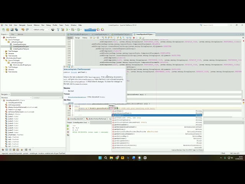Select getActionMap() in completion list
Screen dimensions: 245x184
pos(157,136)
